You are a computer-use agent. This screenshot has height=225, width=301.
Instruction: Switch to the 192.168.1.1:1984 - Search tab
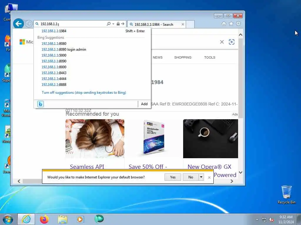coord(154,25)
